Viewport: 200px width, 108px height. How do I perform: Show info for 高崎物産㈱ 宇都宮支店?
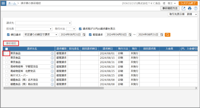(52, 67)
